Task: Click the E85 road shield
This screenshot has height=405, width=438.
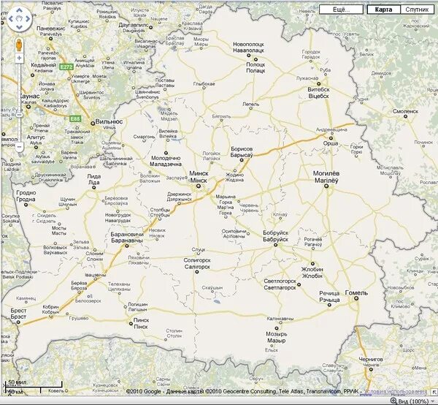Action: (75, 119)
